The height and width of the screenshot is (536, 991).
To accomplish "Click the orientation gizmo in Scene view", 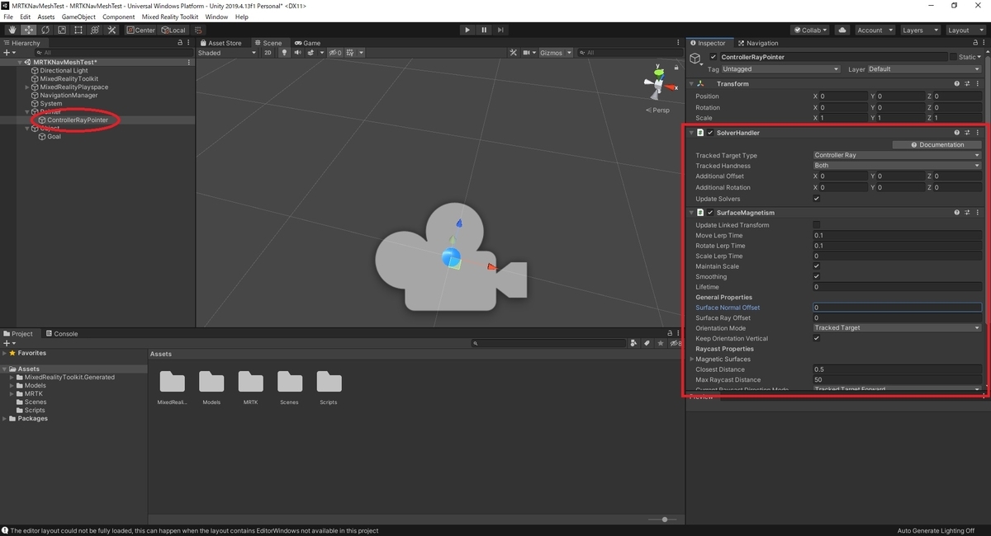I will pyautogui.click(x=658, y=83).
